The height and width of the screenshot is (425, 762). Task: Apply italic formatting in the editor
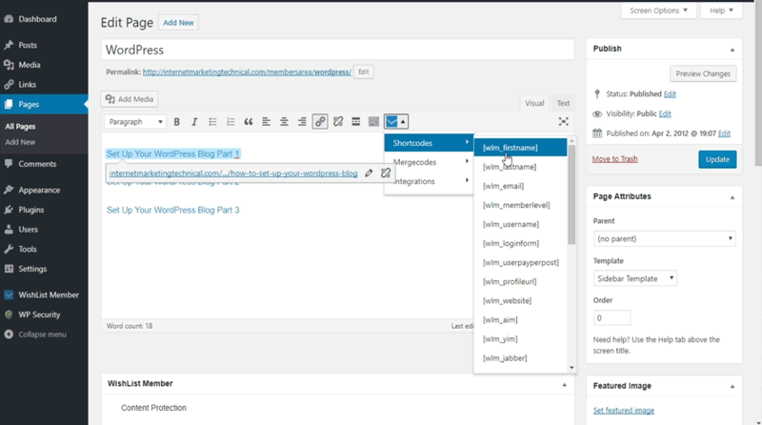[x=194, y=122]
